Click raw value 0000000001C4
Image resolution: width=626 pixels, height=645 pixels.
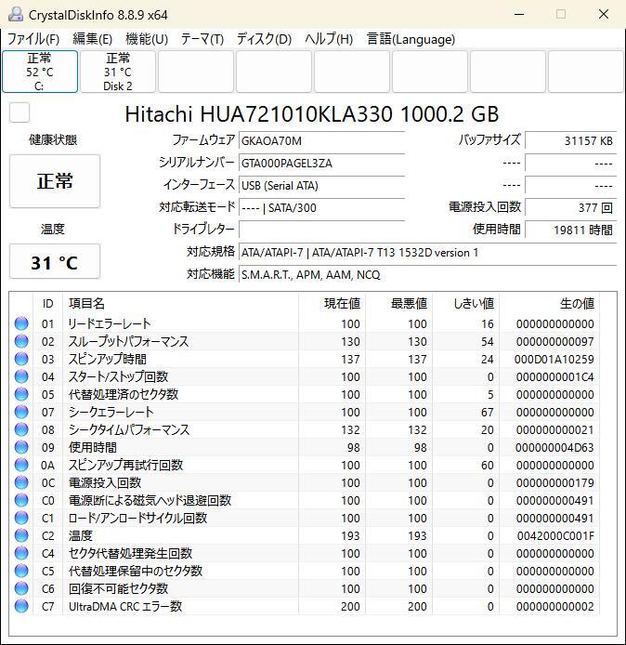554,376
